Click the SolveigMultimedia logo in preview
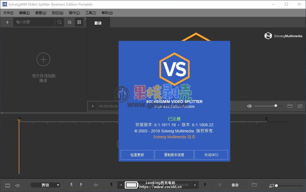306x192 pixels. (x=283, y=36)
